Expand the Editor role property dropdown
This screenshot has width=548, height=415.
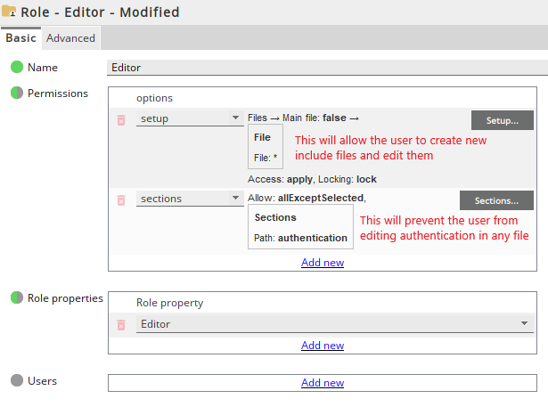tap(335, 324)
